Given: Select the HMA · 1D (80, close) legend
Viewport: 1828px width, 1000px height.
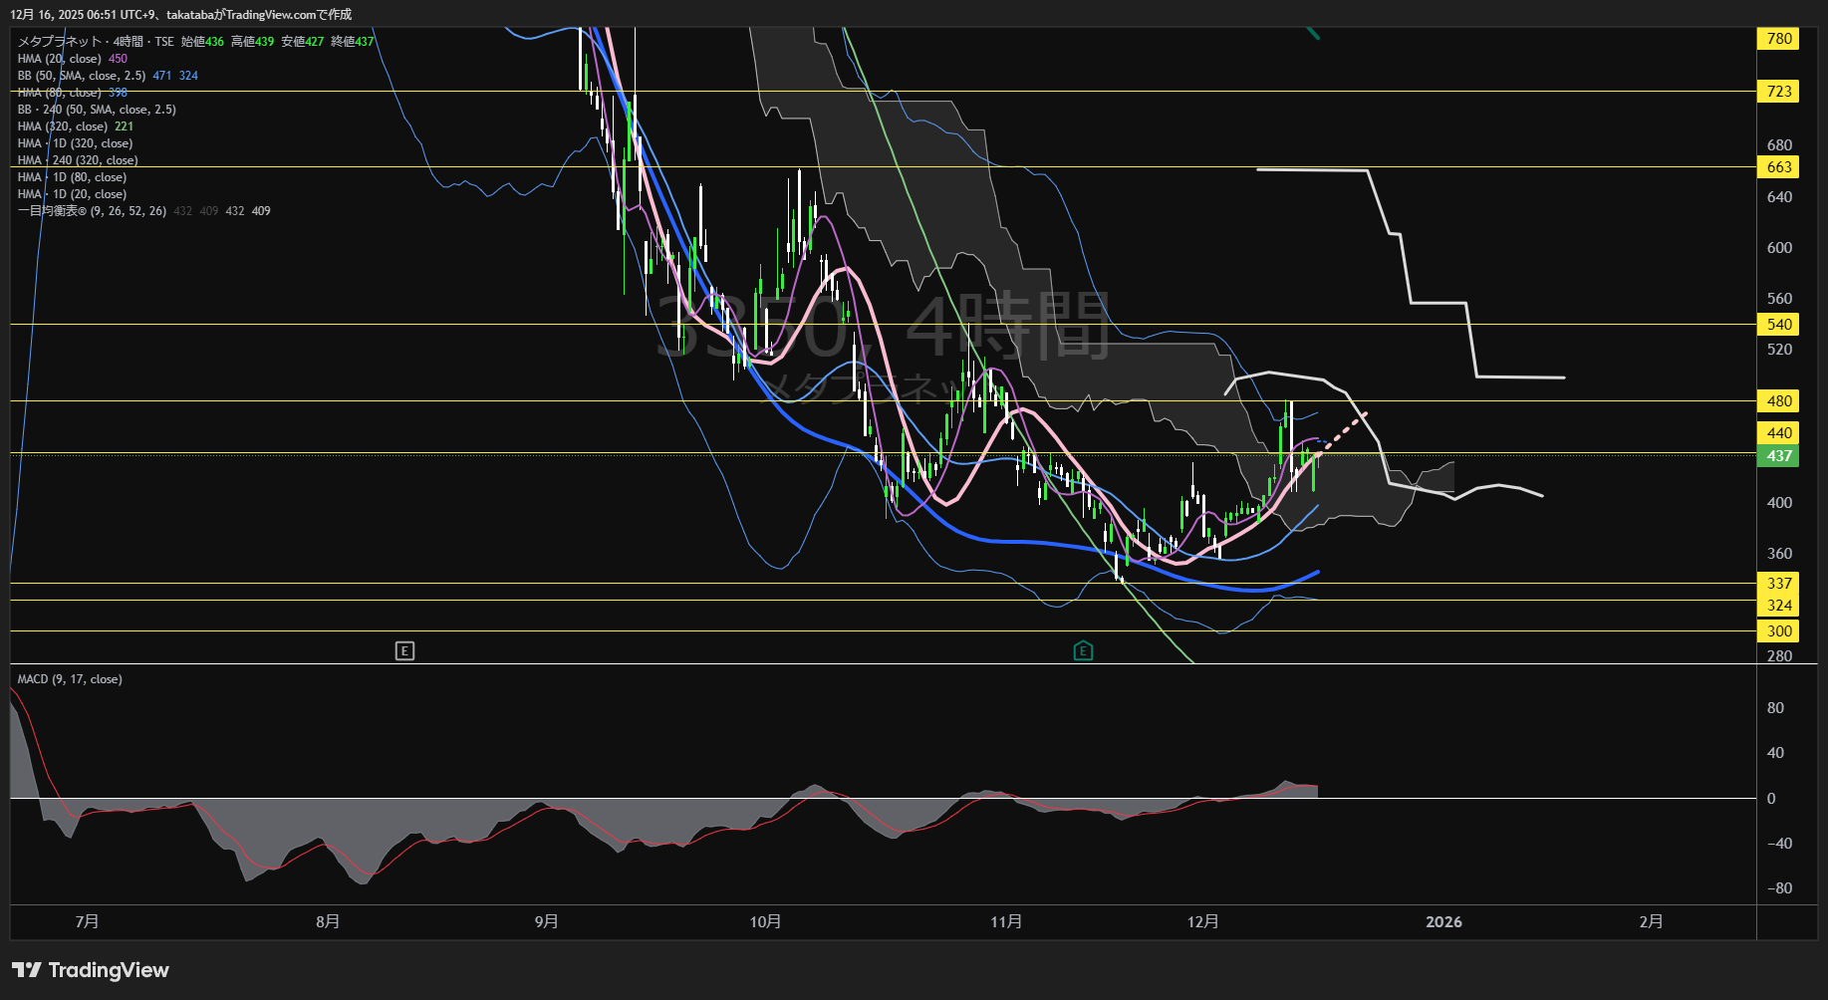Looking at the screenshot, I should point(72,177).
